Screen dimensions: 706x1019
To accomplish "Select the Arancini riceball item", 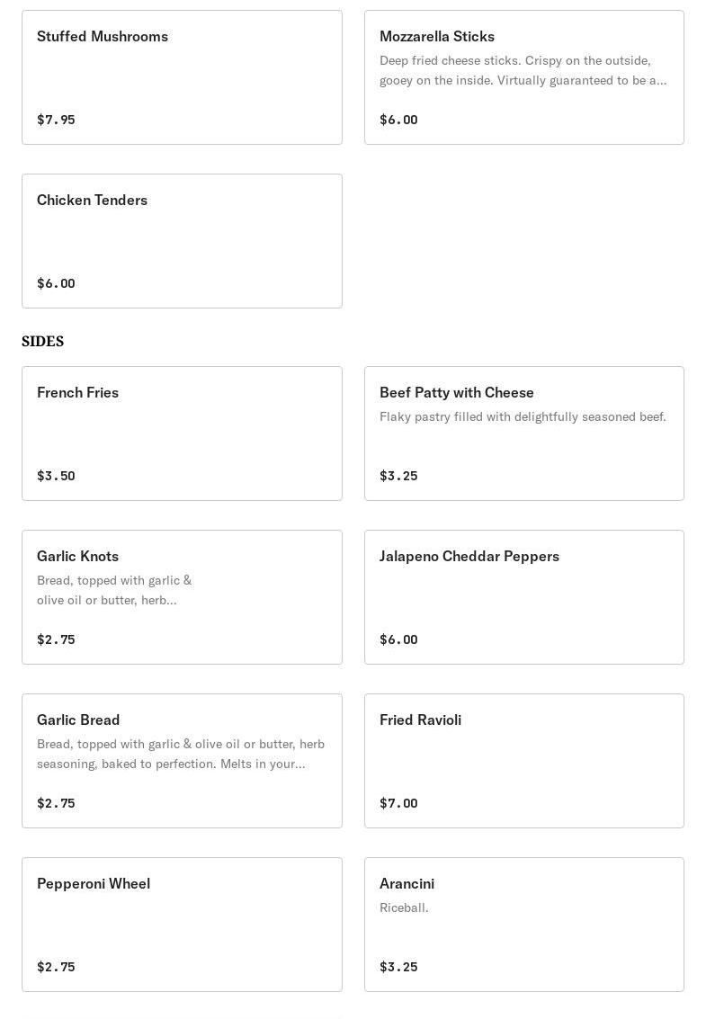I will click(524, 925).
